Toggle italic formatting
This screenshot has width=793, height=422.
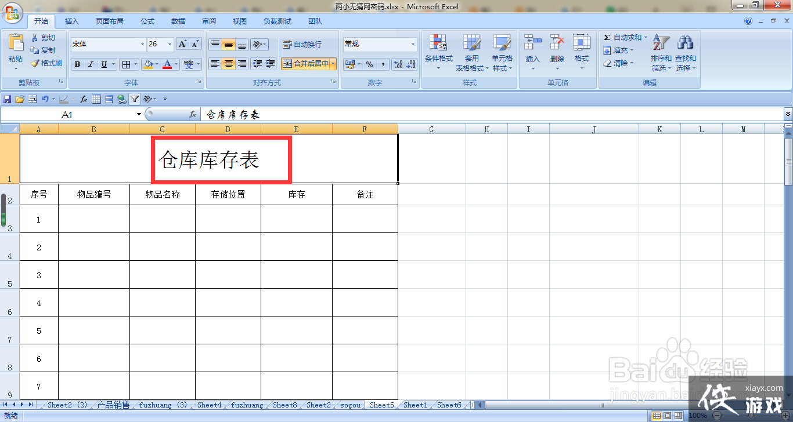(91, 64)
